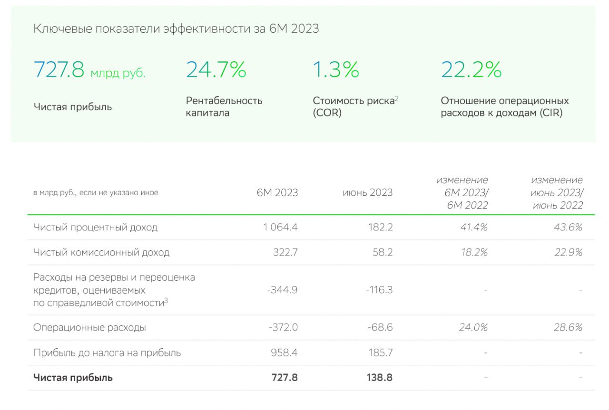Click the 41.4% change value
The width and height of the screenshot is (609, 410).
click(x=474, y=227)
